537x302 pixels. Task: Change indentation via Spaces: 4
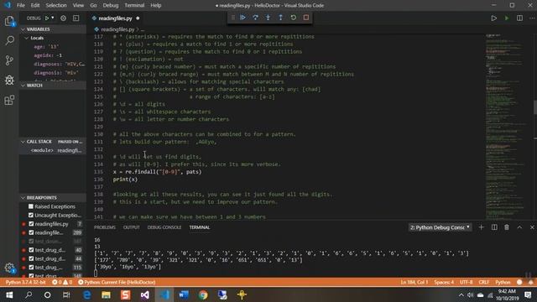(x=444, y=282)
